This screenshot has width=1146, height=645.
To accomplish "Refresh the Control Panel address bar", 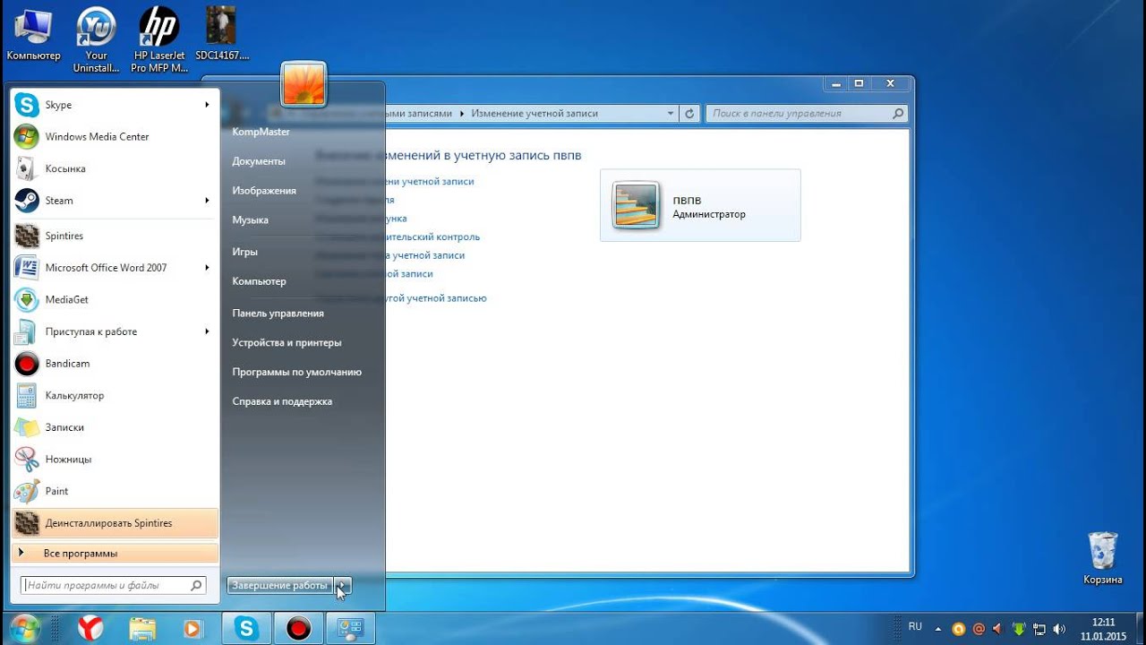I will tap(689, 114).
